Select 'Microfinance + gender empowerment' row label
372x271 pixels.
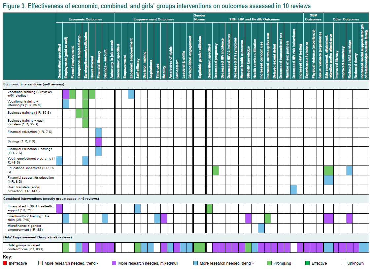(25, 228)
